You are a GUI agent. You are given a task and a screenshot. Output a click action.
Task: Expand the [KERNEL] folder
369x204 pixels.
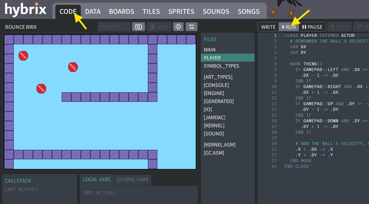point(214,125)
